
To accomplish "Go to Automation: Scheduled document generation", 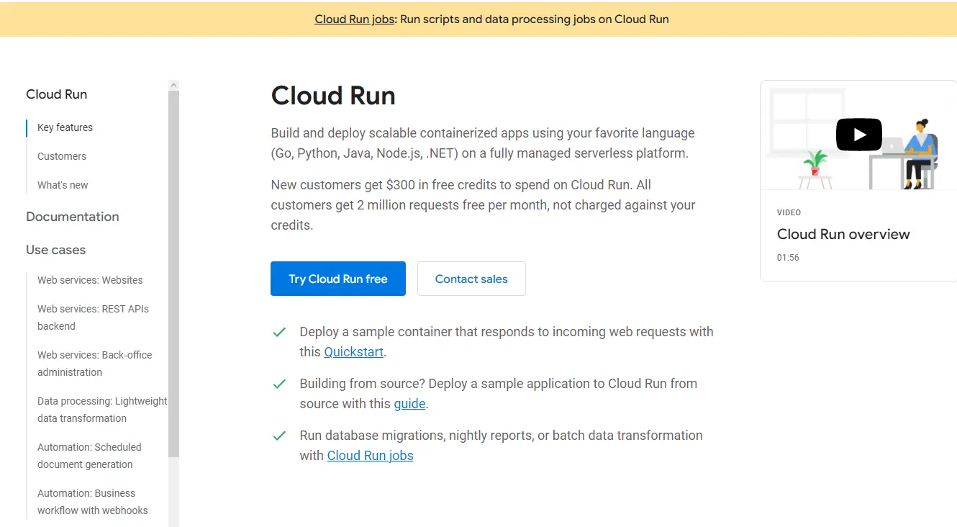I will pyautogui.click(x=89, y=456).
